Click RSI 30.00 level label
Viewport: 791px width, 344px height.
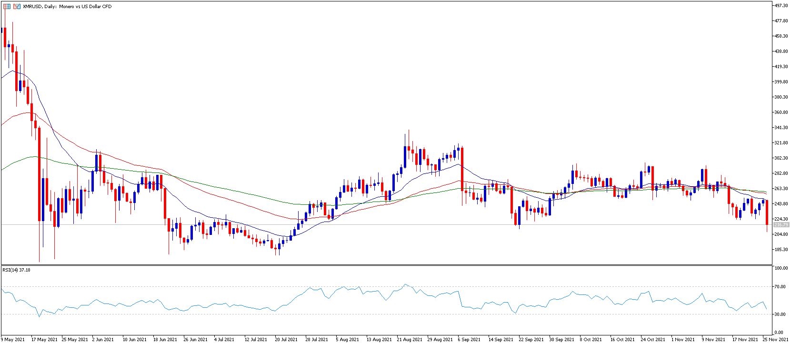click(x=781, y=314)
